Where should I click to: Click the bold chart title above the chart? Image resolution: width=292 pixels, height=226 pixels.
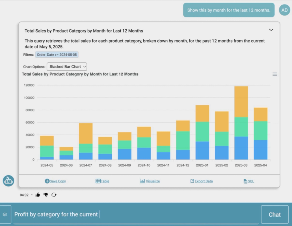pos(80,74)
